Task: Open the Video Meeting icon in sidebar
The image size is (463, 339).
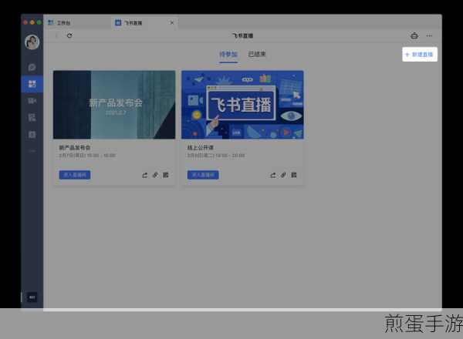Action: coord(32,101)
